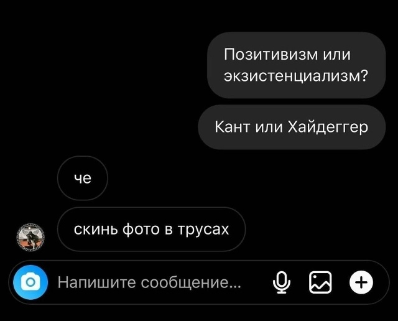The image size is (398, 321).
Task: Click the word "экзистенциализм?" in the first bubble
Action: (x=296, y=76)
